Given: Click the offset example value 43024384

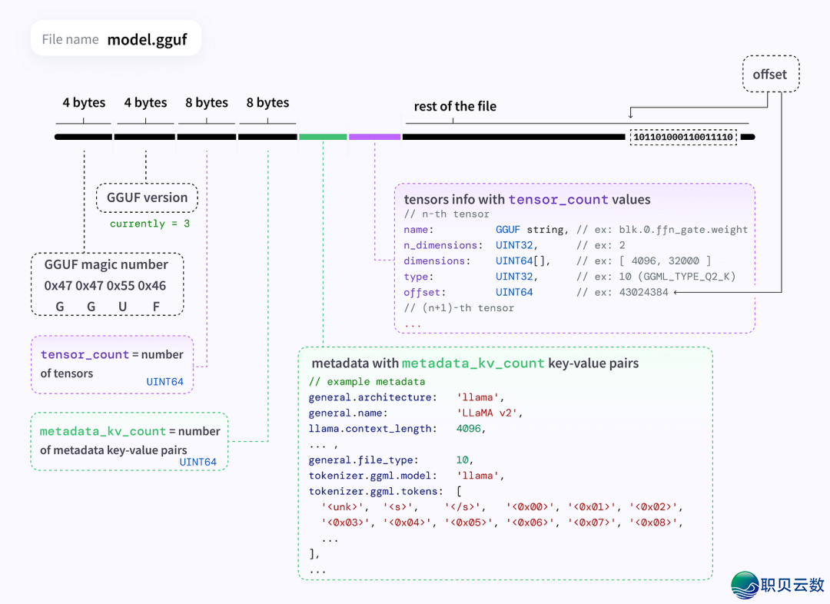Looking at the screenshot, I should click(643, 292).
